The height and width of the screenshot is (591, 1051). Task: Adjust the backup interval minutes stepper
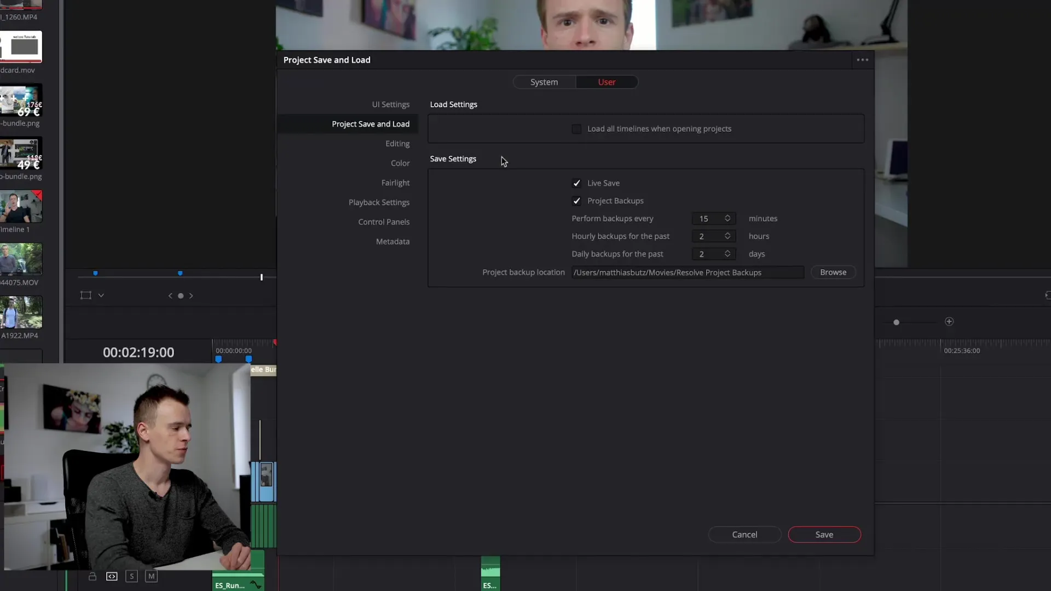[727, 218]
